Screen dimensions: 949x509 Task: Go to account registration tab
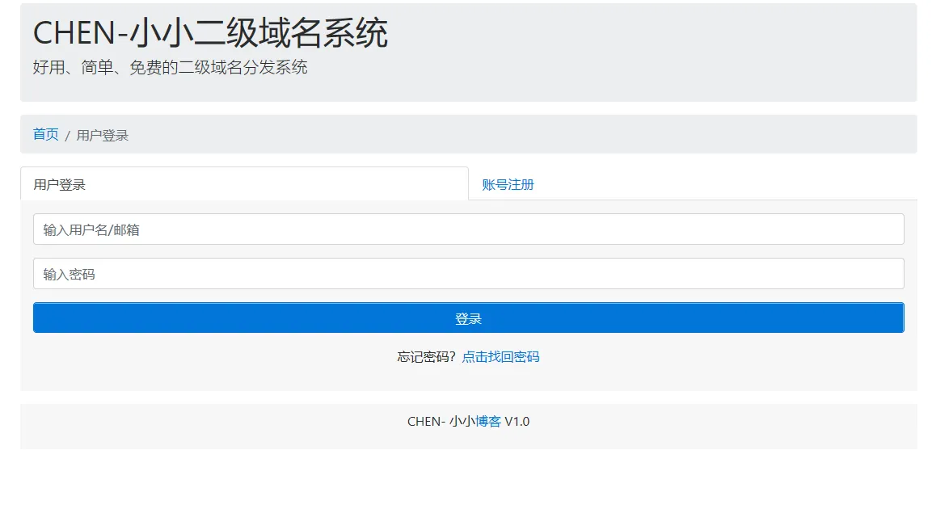[508, 184]
